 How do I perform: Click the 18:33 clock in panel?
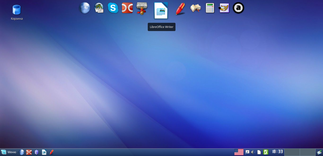point(277,152)
